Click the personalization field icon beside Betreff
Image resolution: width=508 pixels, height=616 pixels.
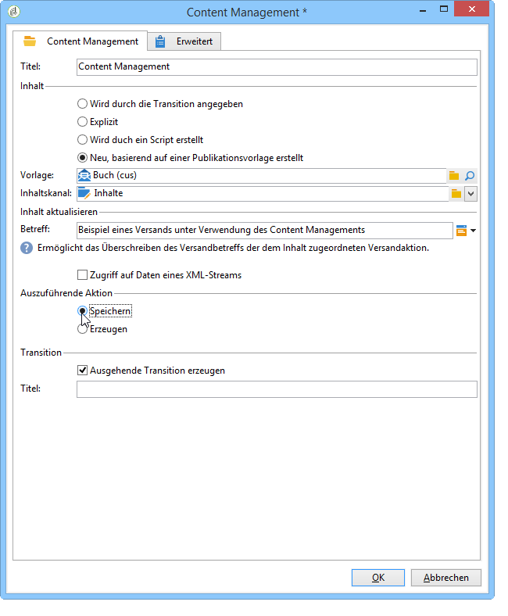[461, 230]
